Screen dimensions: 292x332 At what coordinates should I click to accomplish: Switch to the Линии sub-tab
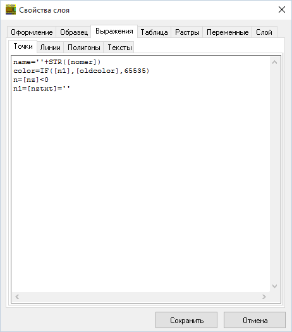(51, 48)
